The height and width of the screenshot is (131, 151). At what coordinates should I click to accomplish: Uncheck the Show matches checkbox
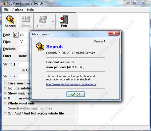(5, 93)
